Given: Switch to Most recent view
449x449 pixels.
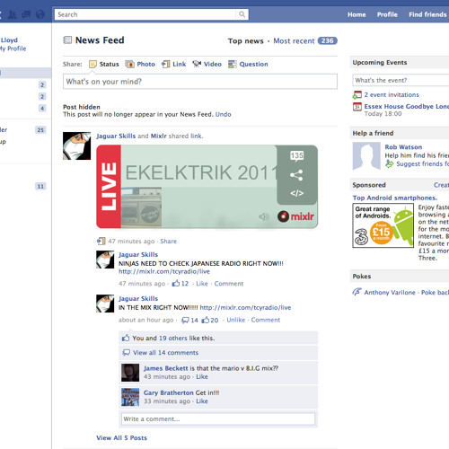Looking at the screenshot, I should click(x=294, y=41).
